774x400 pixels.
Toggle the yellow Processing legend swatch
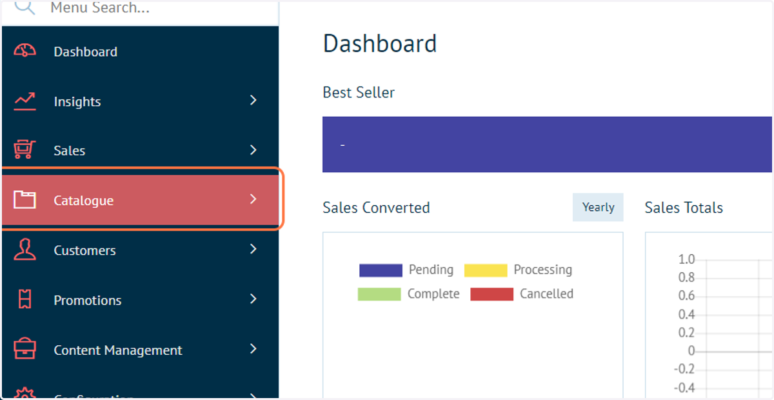(x=486, y=270)
